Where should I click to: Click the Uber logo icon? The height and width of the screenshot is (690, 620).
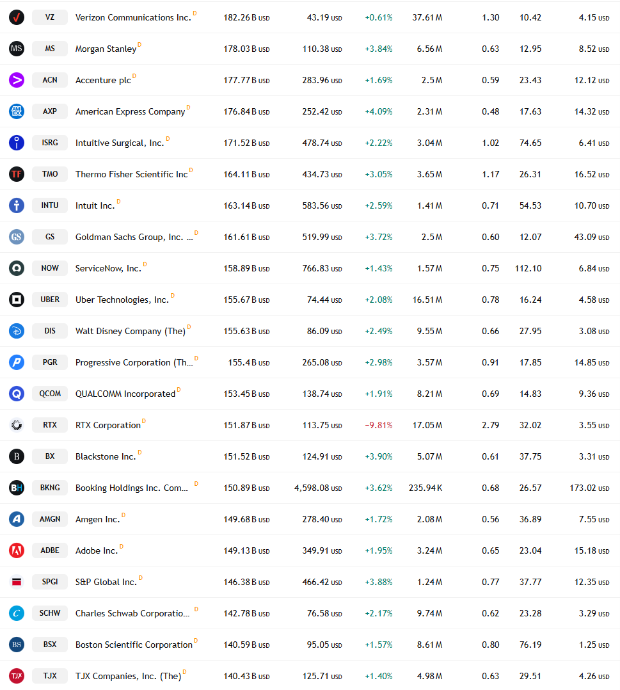click(17, 300)
